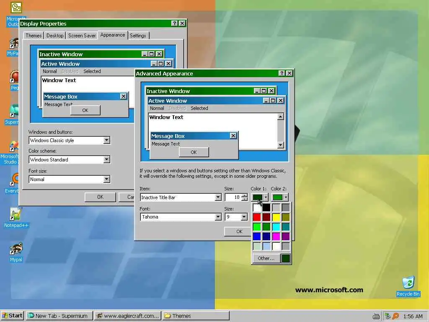Select the Appearance tab

coord(112,35)
